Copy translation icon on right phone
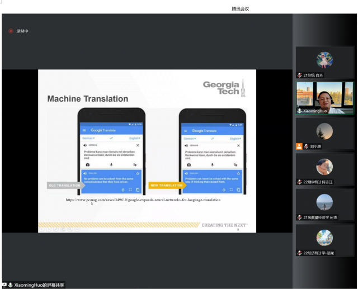Image resolution: width=358 pixels, height=289 pixels. click(x=238, y=189)
